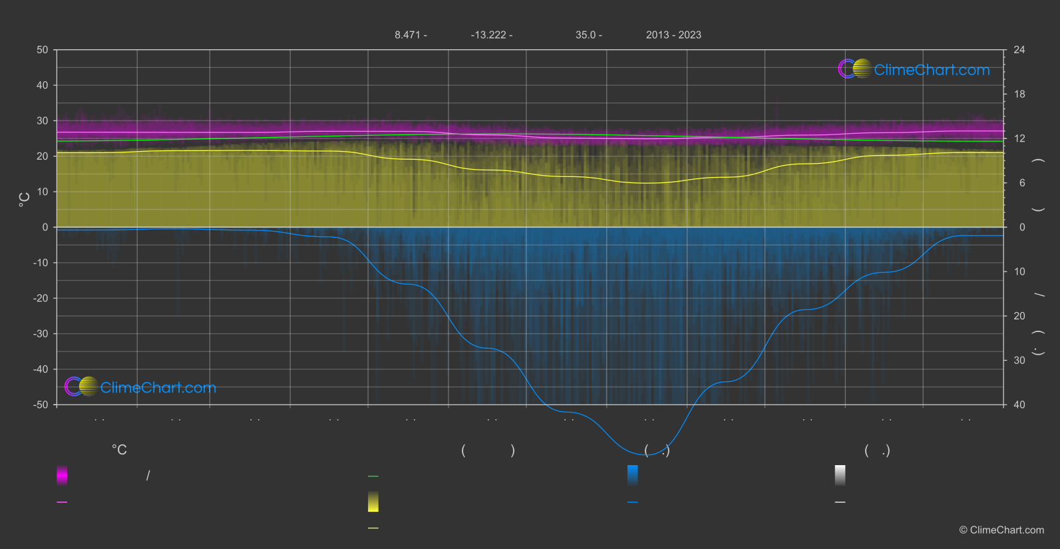The width and height of the screenshot is (1060, 549).
Task: Toggle the magenta line legend marker
Action: pos(62,502)
